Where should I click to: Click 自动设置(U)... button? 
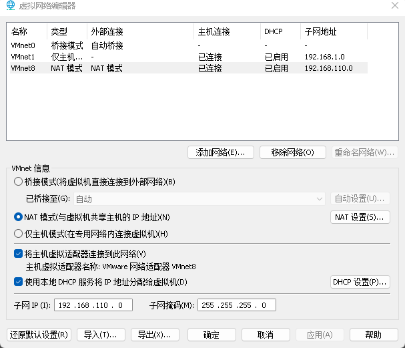coord(360,199)
